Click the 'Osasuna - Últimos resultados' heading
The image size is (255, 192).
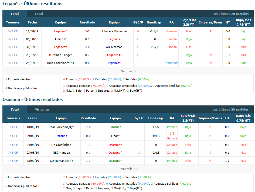pyautogui.click(x=33, y=100)
